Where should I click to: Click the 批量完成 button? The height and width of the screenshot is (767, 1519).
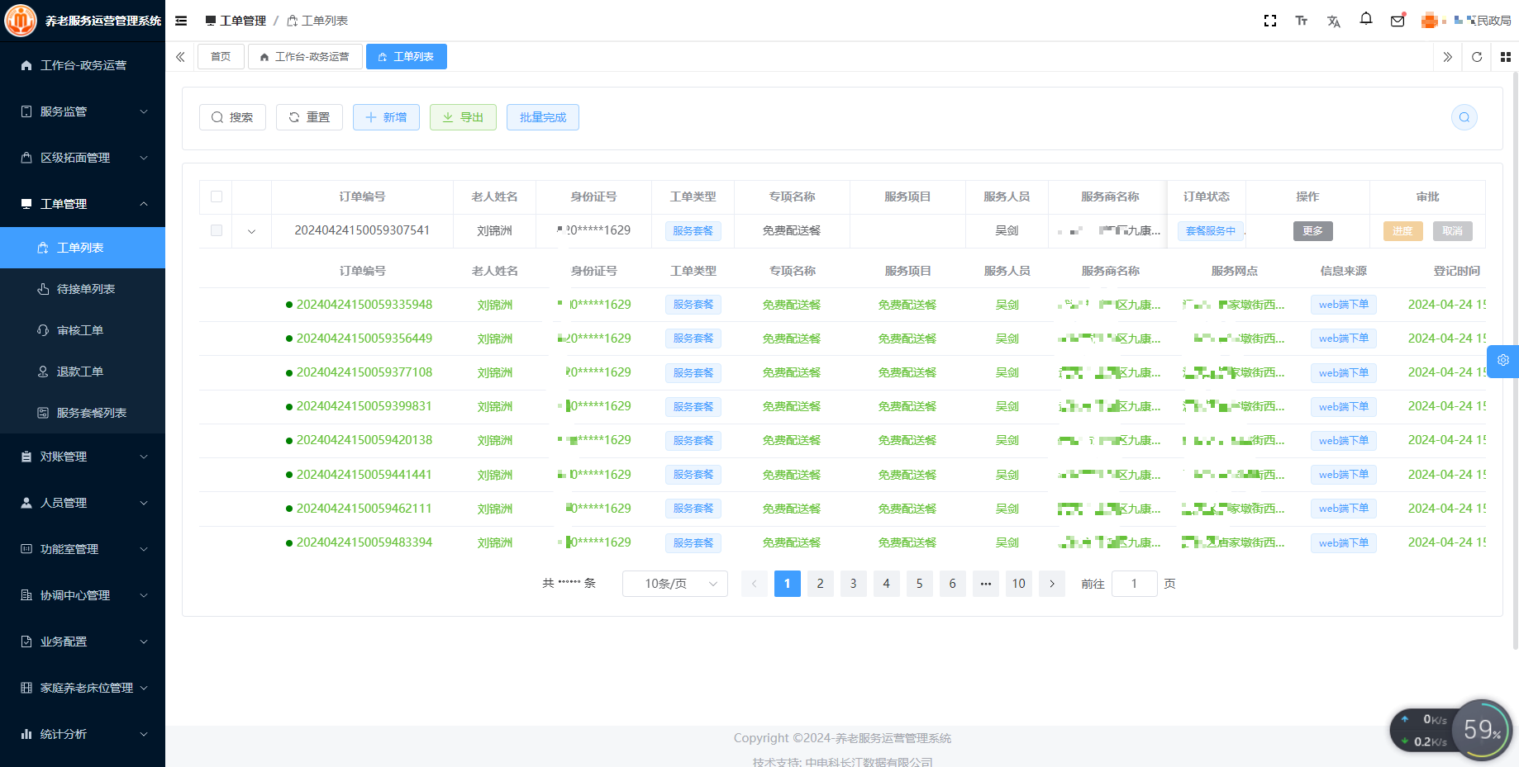(543, 117)
